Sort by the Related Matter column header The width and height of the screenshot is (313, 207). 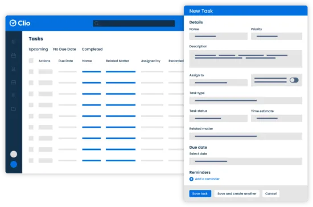coord(117,61)
